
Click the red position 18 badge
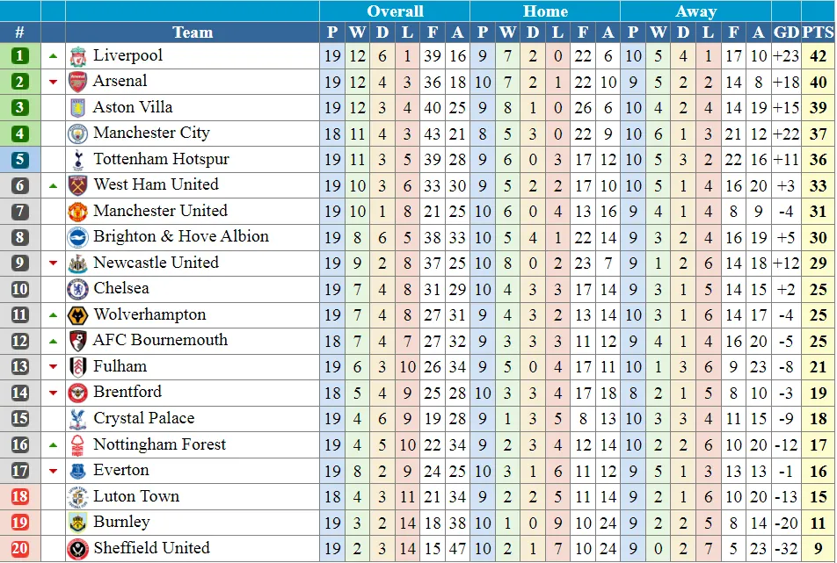pyautogui.click(x=20, y=497)
